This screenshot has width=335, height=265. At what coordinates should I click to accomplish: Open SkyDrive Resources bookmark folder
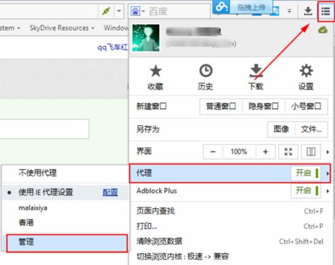62,28
